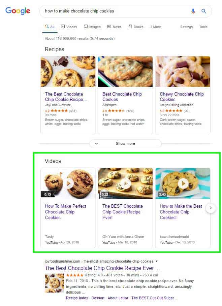Expand the Show more recipes section
The height and width of the screenshot is (306, 222).
[x=125, y=143]
